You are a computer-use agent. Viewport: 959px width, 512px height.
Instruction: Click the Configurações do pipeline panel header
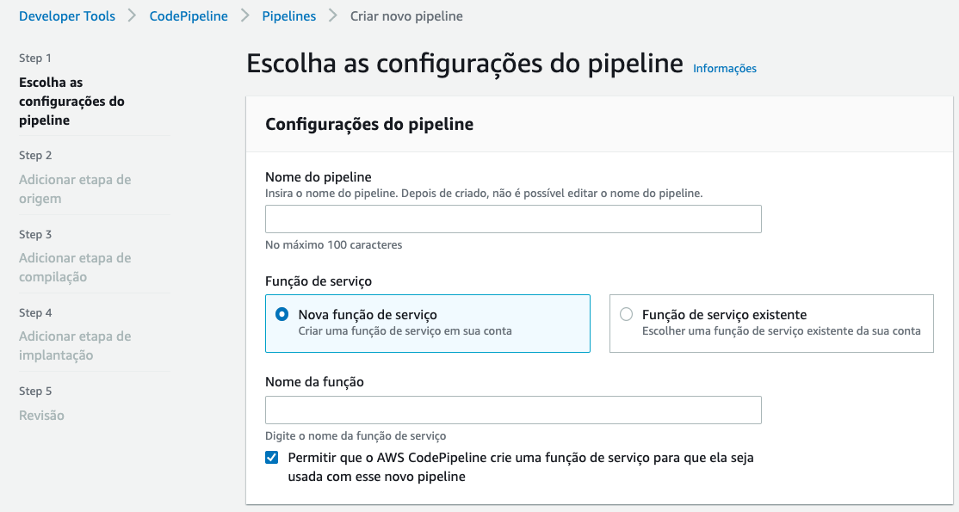pyautogui.click(x=369, y=124)
